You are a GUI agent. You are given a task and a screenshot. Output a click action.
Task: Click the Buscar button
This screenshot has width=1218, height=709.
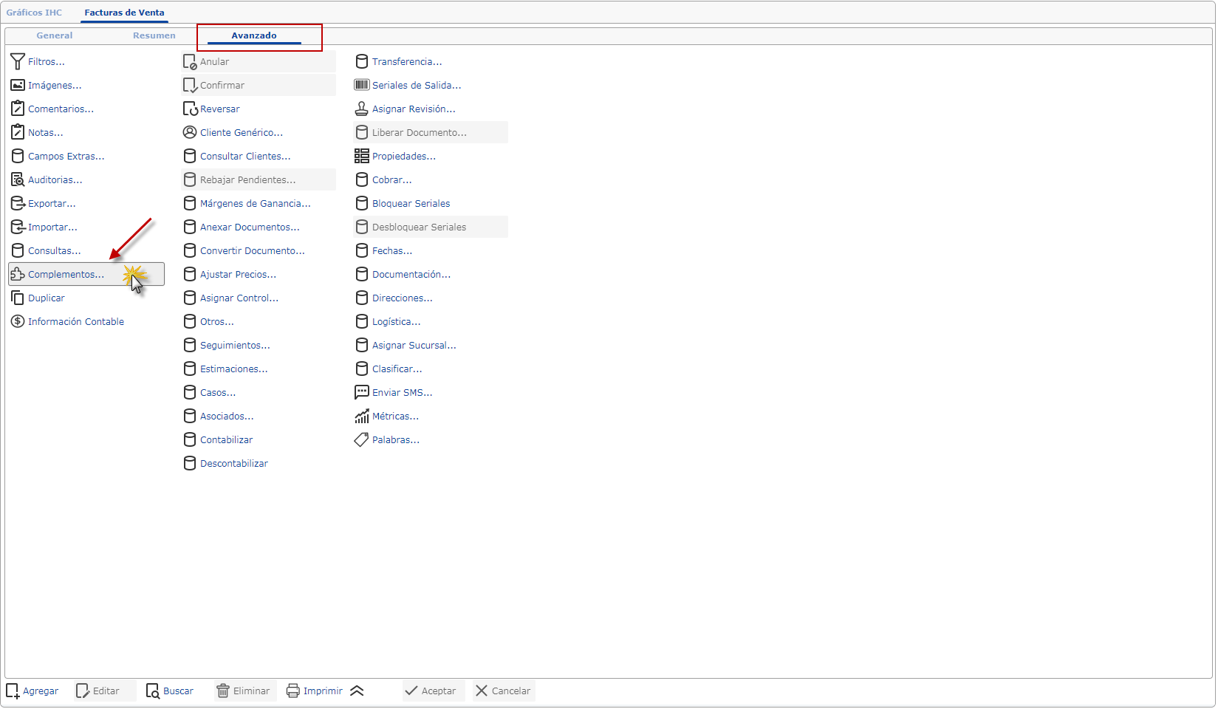coord(171,691)
